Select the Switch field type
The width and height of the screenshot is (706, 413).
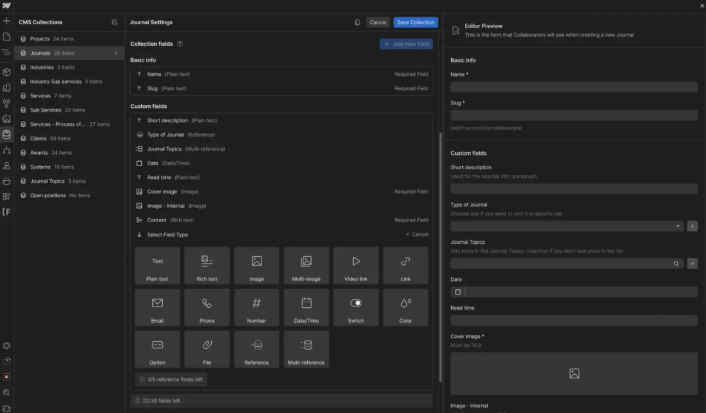tap(356, 307)
